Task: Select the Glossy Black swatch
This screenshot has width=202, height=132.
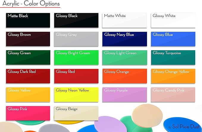Action: pyautogui.click(x=76, y=20)
